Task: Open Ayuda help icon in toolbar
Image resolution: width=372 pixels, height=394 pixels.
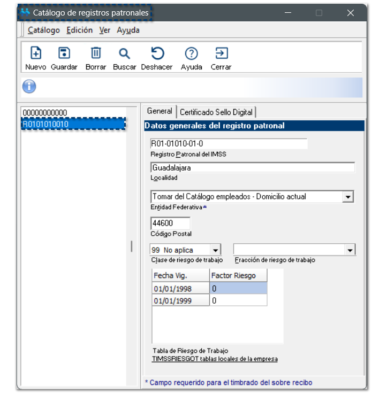Action: click(x=191, y=53)
